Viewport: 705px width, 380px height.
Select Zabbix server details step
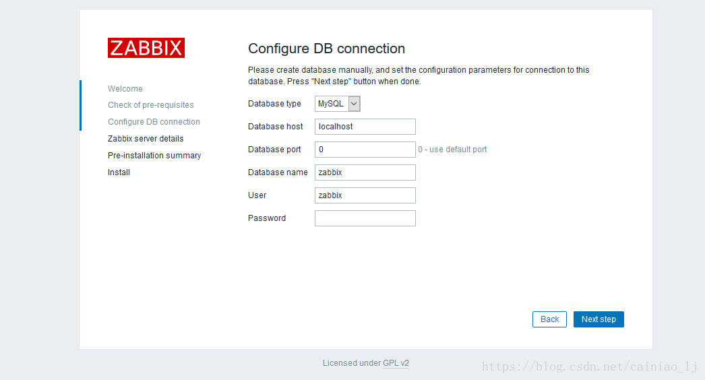click(146, 139)
